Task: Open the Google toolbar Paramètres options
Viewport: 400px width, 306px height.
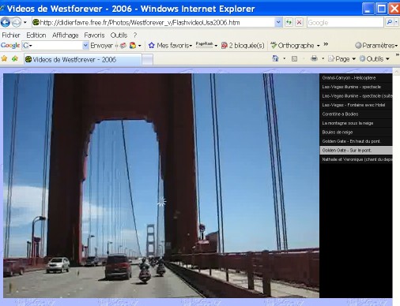Action: pyautogui.click(x=376, y=46)
